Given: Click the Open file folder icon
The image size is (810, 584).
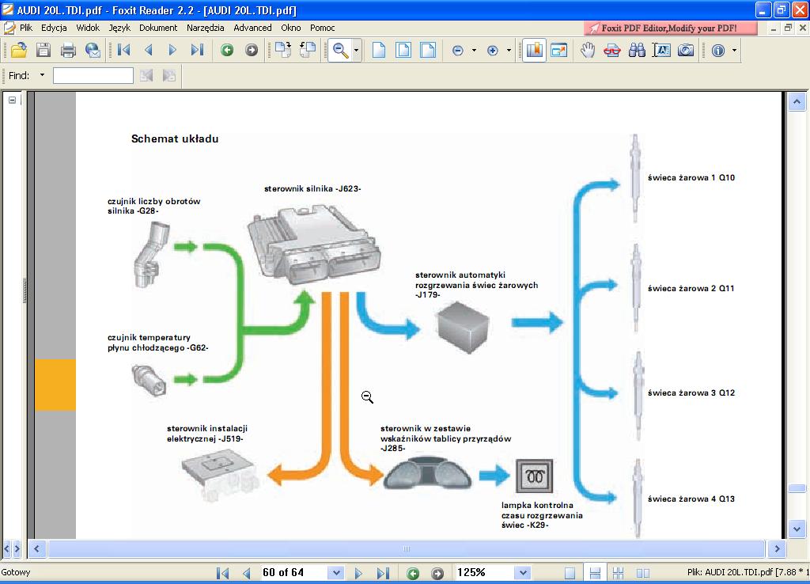Looking at the screenshot, I should coord(18,51).
